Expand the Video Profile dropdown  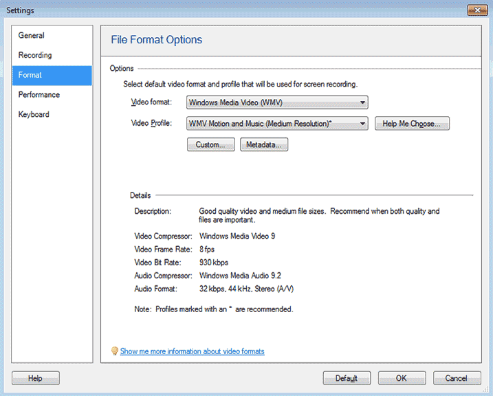point(277,124)
